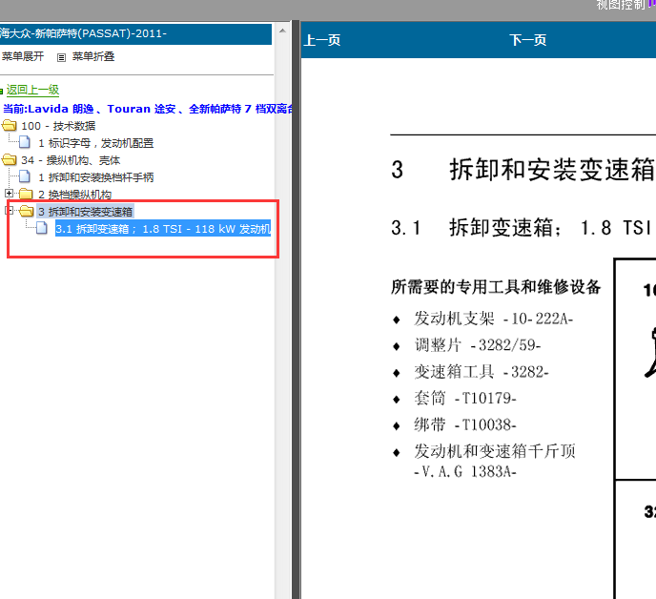Click the folder icon for 34 - 操纵机构、壳体

pyautogui.click(x=10, y=159)
